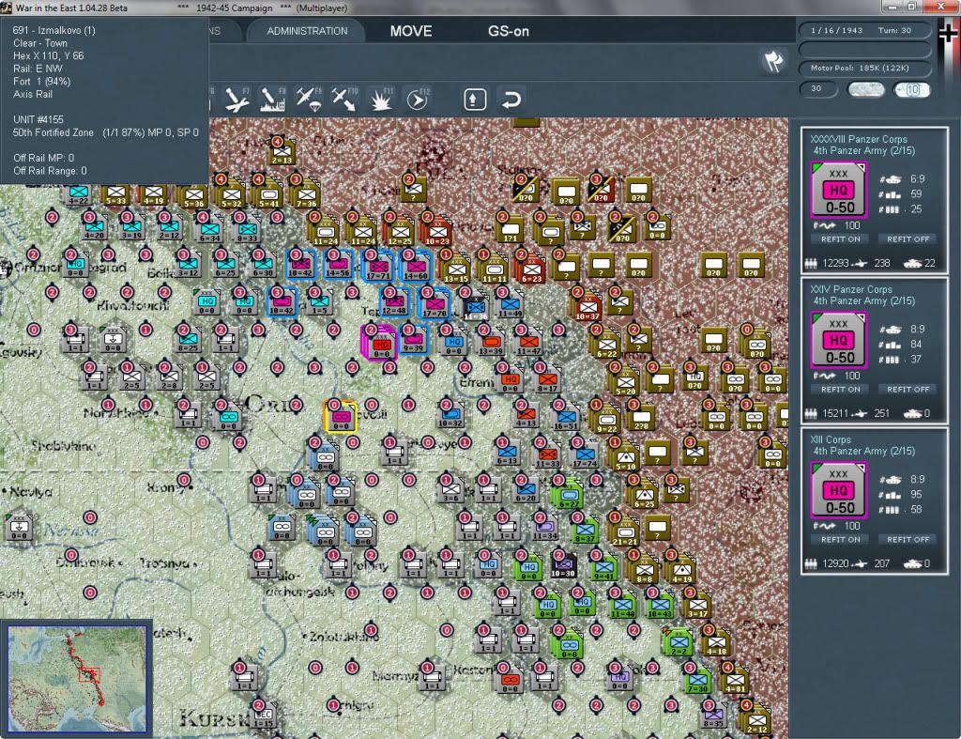Click the hex number toggle showing 10
Viewport: 961px width, 739px height.
(x=911, y=89)
